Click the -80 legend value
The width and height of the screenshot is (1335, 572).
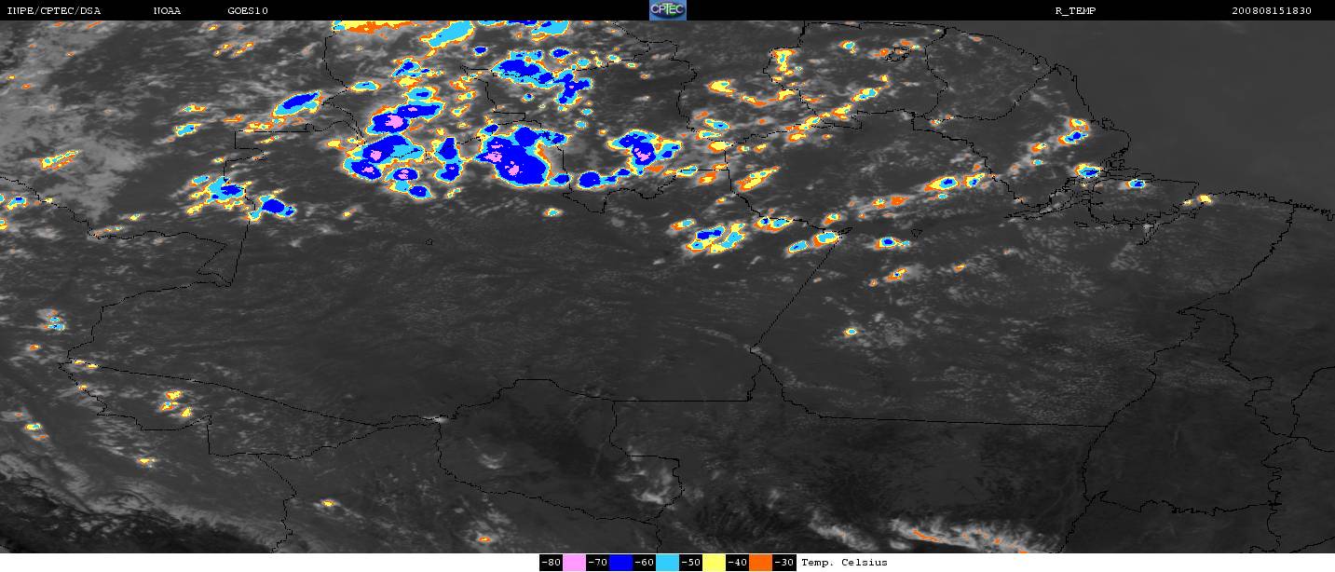tap(552, 563)
